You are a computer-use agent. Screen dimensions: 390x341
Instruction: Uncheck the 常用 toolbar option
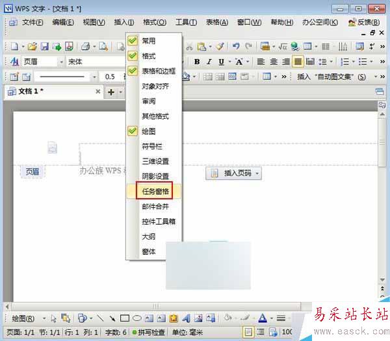click(x=154, y=41)
